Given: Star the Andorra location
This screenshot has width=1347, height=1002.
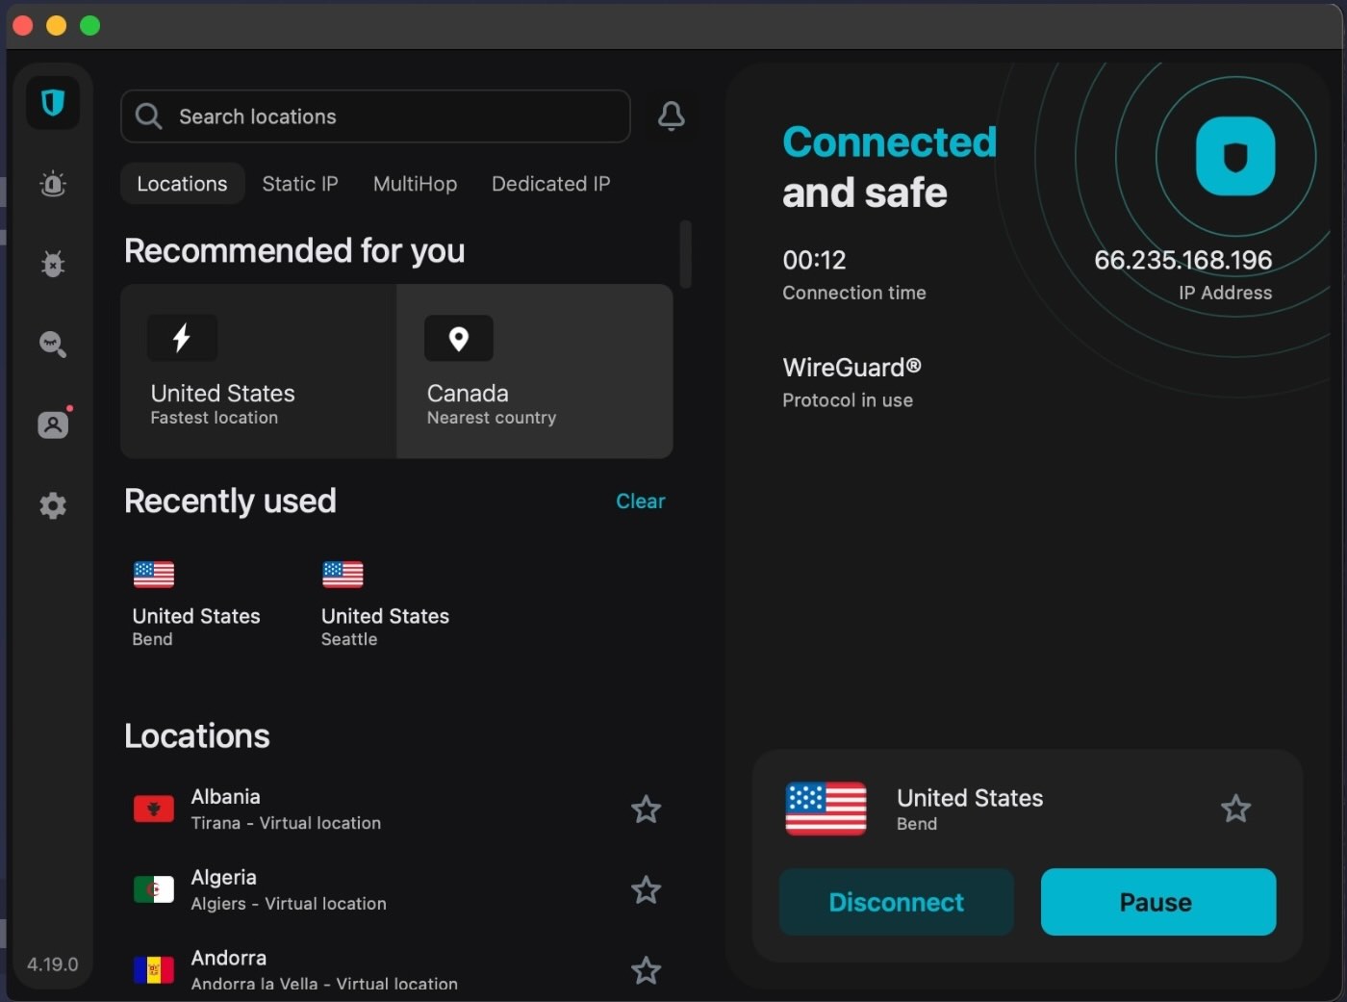Looking at the screenshot, I should click(646, 970).
